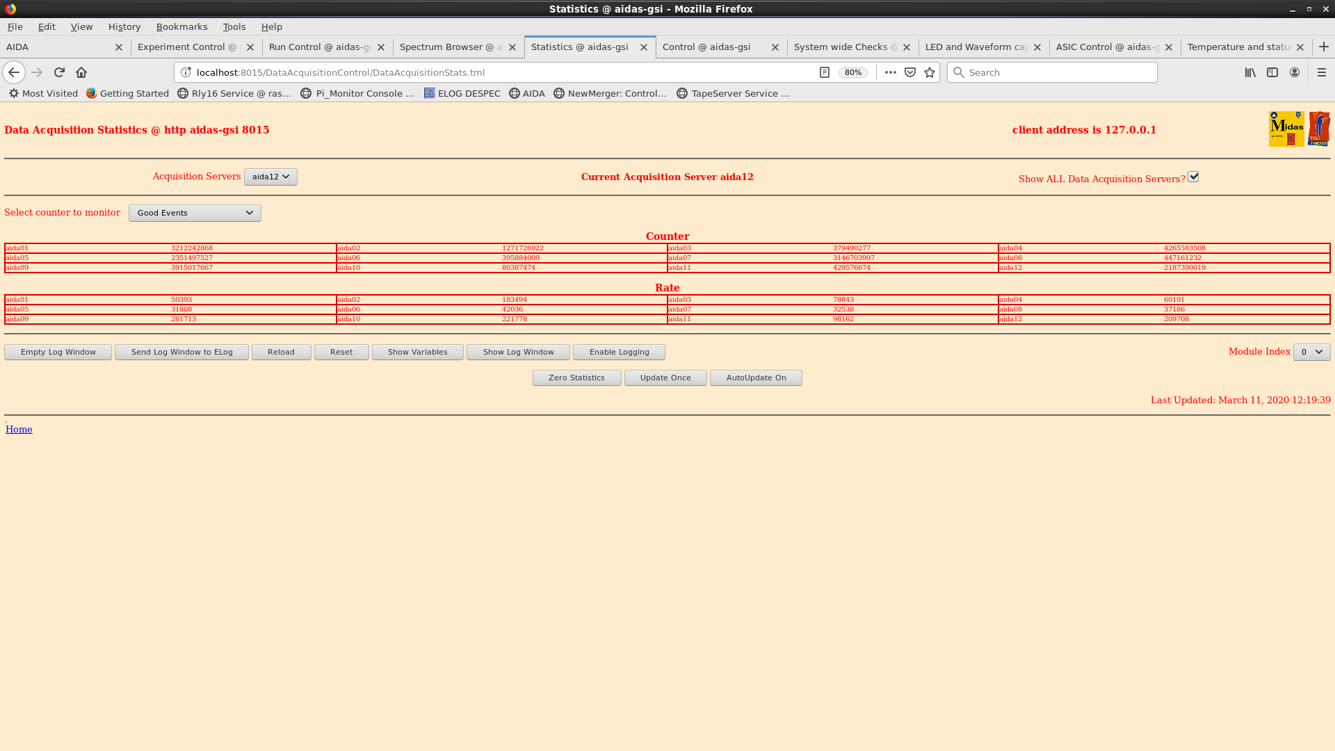Click the 80% zoom level indicator

point(852,72)
